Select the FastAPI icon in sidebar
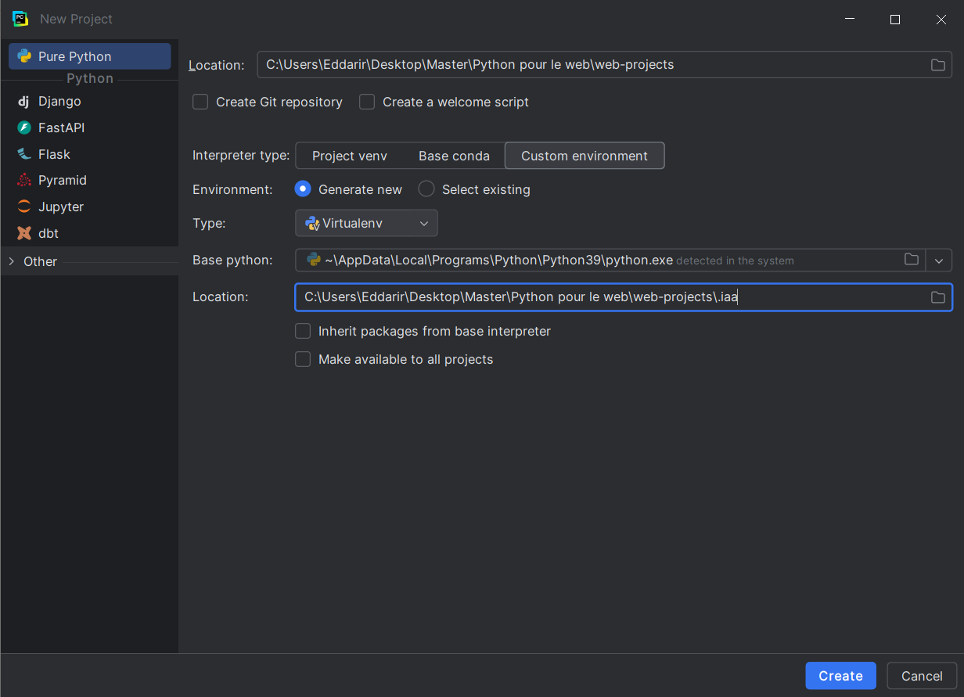The image size is (964, 697). 24,128
